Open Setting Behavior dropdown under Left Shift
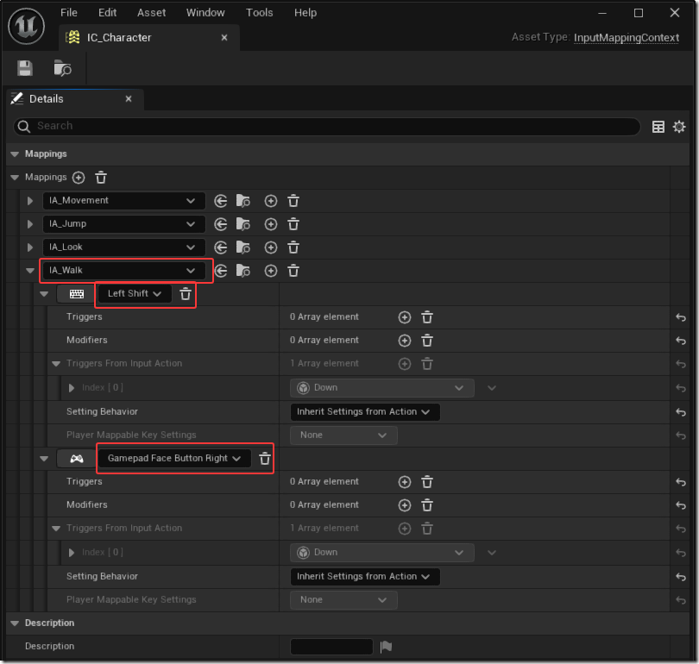The width and height of the screenshot is (699, 664). [365, 412]
